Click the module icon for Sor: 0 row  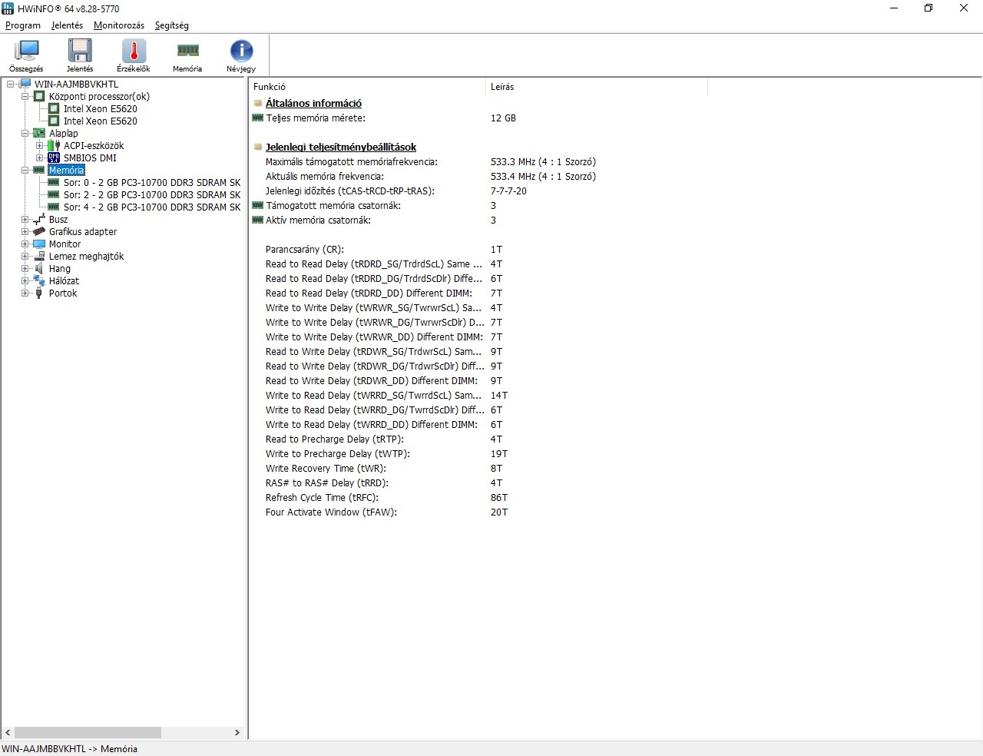pos(54,182)
